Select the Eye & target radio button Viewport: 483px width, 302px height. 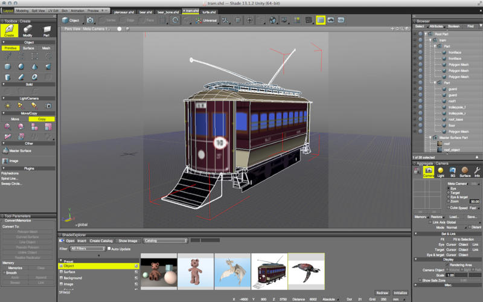[x=449, y=197]
